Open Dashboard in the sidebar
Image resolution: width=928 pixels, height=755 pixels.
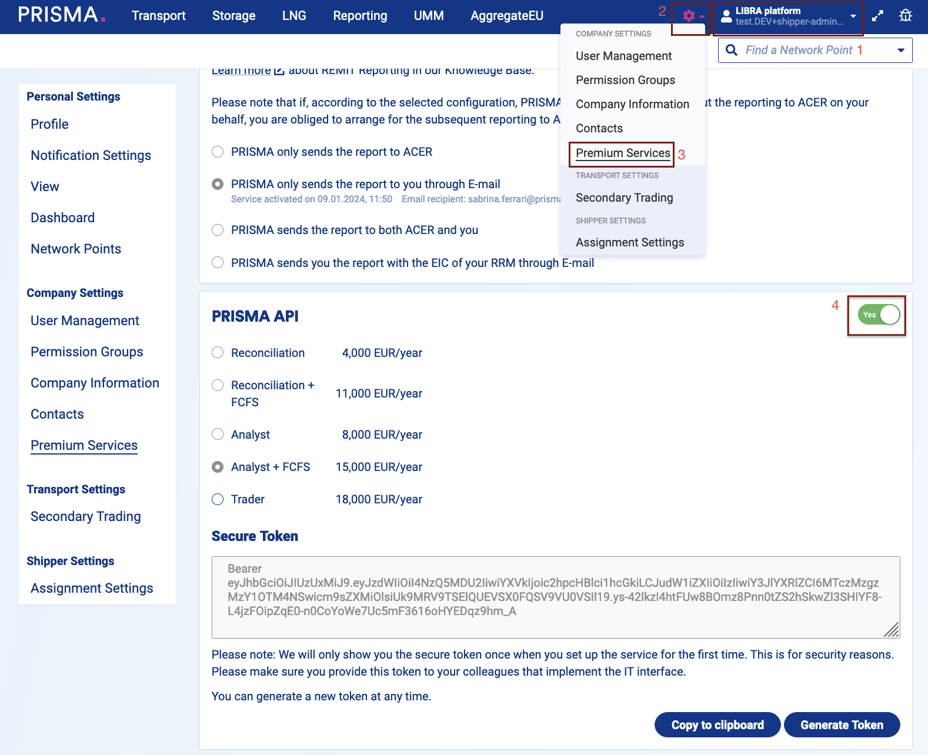point(62,218)
